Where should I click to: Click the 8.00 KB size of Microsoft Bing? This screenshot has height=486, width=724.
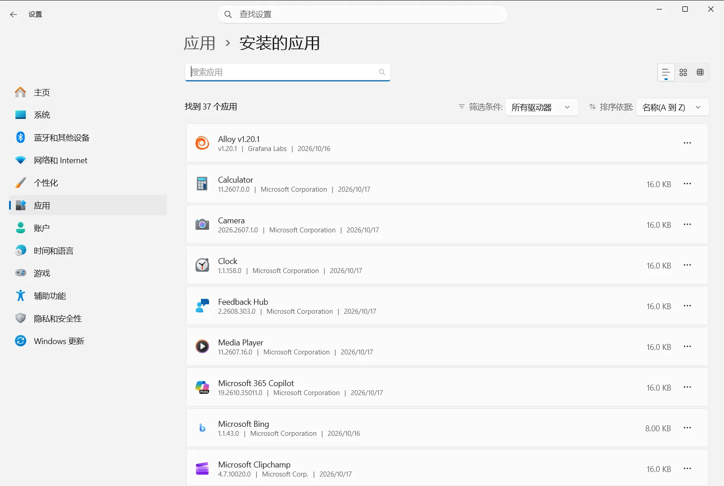pyautogui.click(x=658, y=429)
